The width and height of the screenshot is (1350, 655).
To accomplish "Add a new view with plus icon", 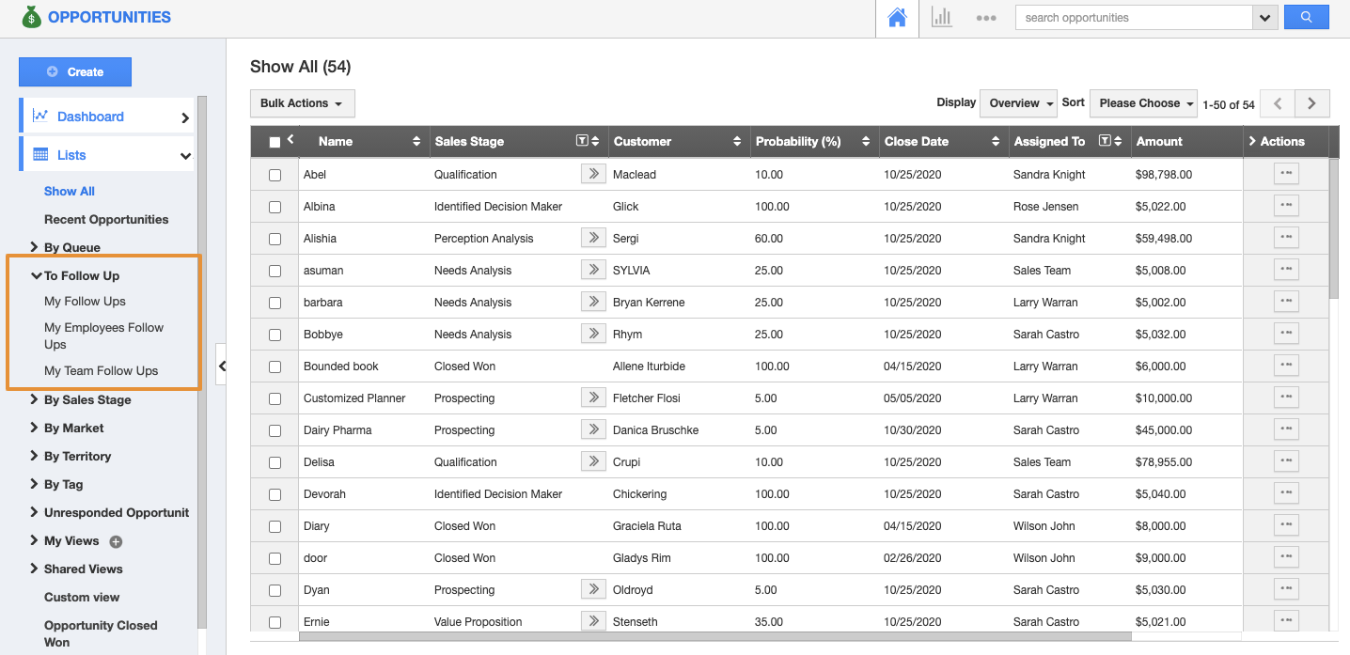I will 117,541.
